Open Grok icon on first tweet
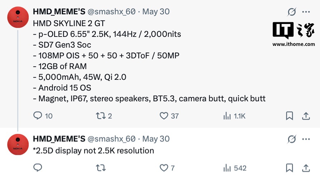 click(x=292, y=12)
